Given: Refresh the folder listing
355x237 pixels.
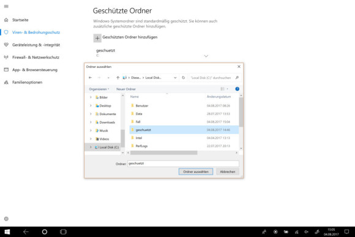Looking at the screenshot, I should click(184, 78).
